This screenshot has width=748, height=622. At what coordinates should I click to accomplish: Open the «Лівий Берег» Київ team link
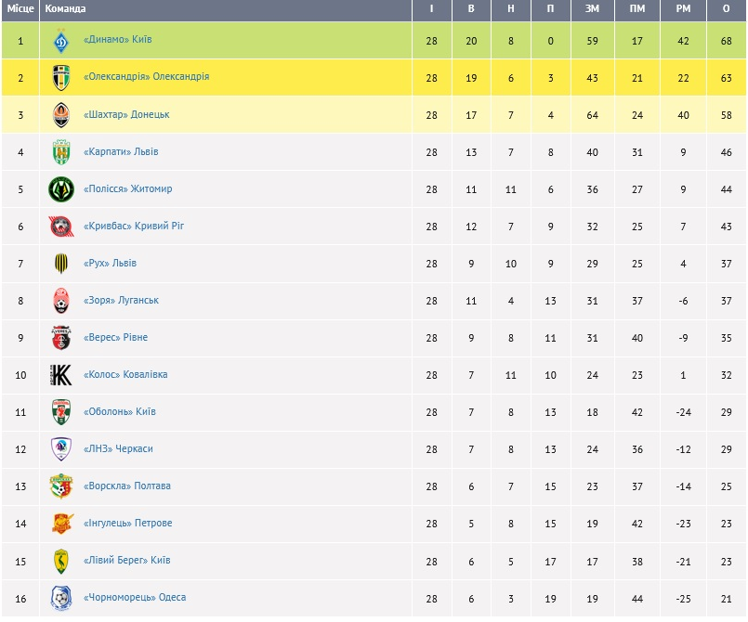tap(126, 561)
